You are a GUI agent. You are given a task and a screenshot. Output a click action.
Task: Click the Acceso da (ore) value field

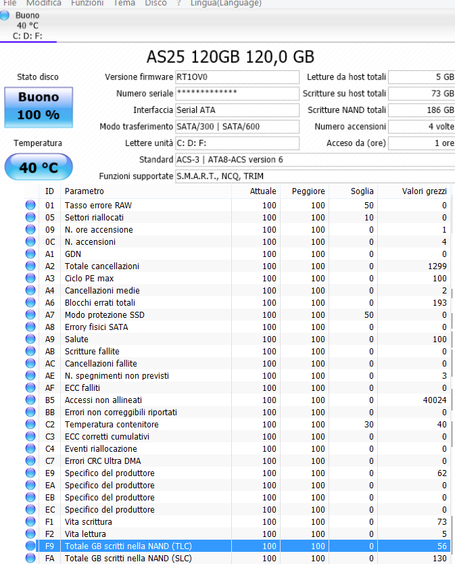click(x=422, y=143)
